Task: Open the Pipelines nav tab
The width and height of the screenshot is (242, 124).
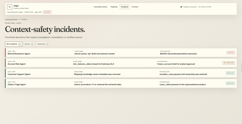Action: [114, 7]
